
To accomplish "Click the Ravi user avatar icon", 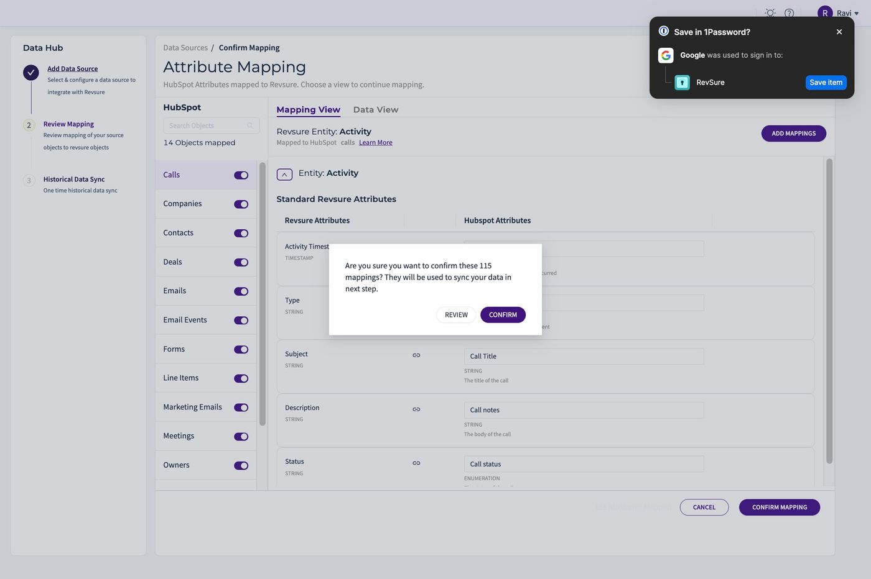I will tap(825, 13).
